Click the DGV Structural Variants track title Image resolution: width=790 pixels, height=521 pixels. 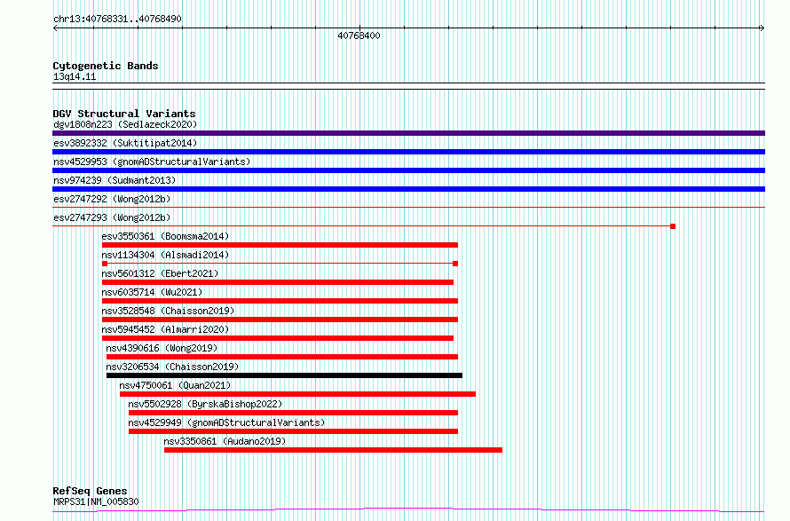[124, 114]
